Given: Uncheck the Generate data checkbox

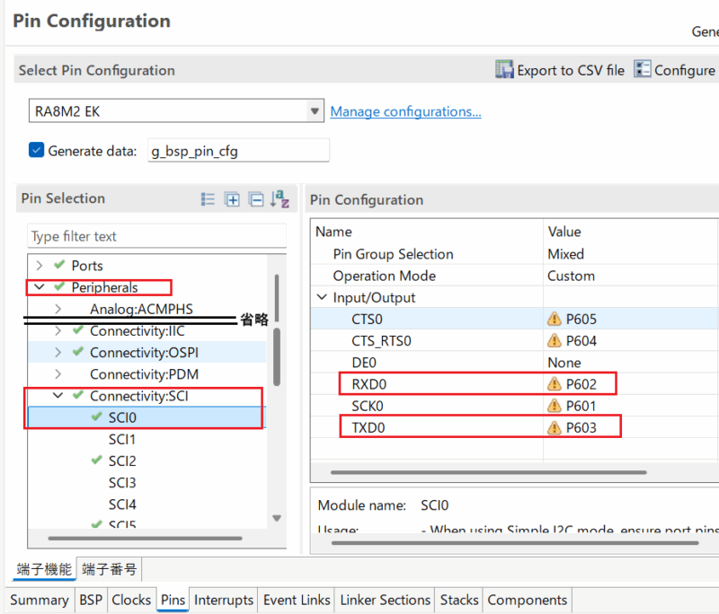Looking at the screenshot, I should click(x=36, y=150).
